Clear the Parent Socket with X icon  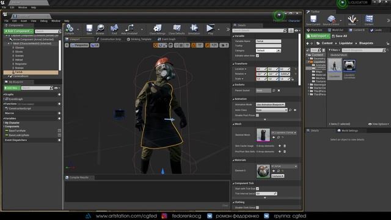pyautogui.click(x=279, y=90)
